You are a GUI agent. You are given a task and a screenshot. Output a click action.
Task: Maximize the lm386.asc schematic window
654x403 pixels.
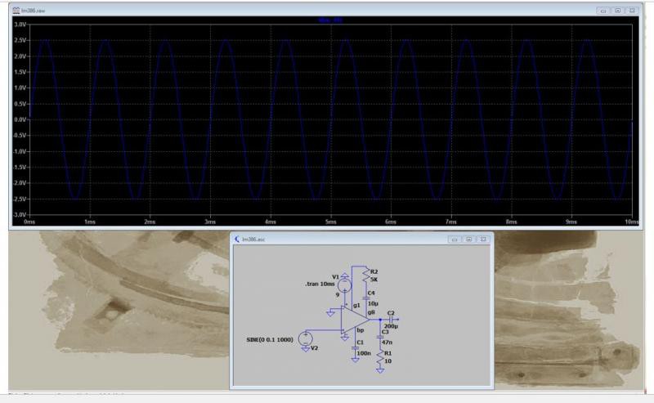[468, 239]
